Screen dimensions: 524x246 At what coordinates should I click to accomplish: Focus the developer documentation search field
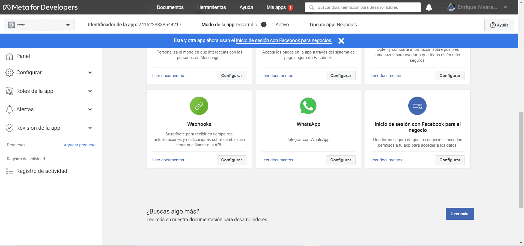(x=363, y=7)
